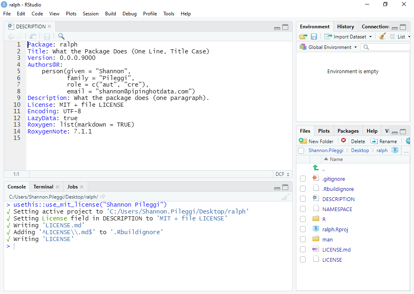The height and width of the screenshot is (294, 414).
Task: Click the show in new window icon
Action: pyautogui.click(x=33, y=36)
